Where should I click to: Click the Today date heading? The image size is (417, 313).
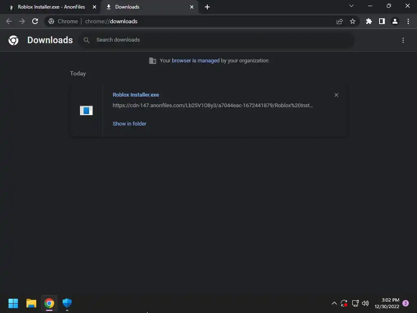point(78,73)
